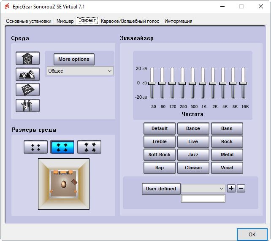This screenshot has height=241, width=271.
Task: Close the EpicGear SonorouZ window
Action: tap(261, 7)
